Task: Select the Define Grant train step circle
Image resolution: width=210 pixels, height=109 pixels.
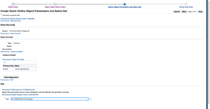Action: tap(13, 4)
